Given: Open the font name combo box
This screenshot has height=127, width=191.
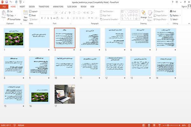Looking at the screenshot, I should pyautogui.click(x=47, y=13).
